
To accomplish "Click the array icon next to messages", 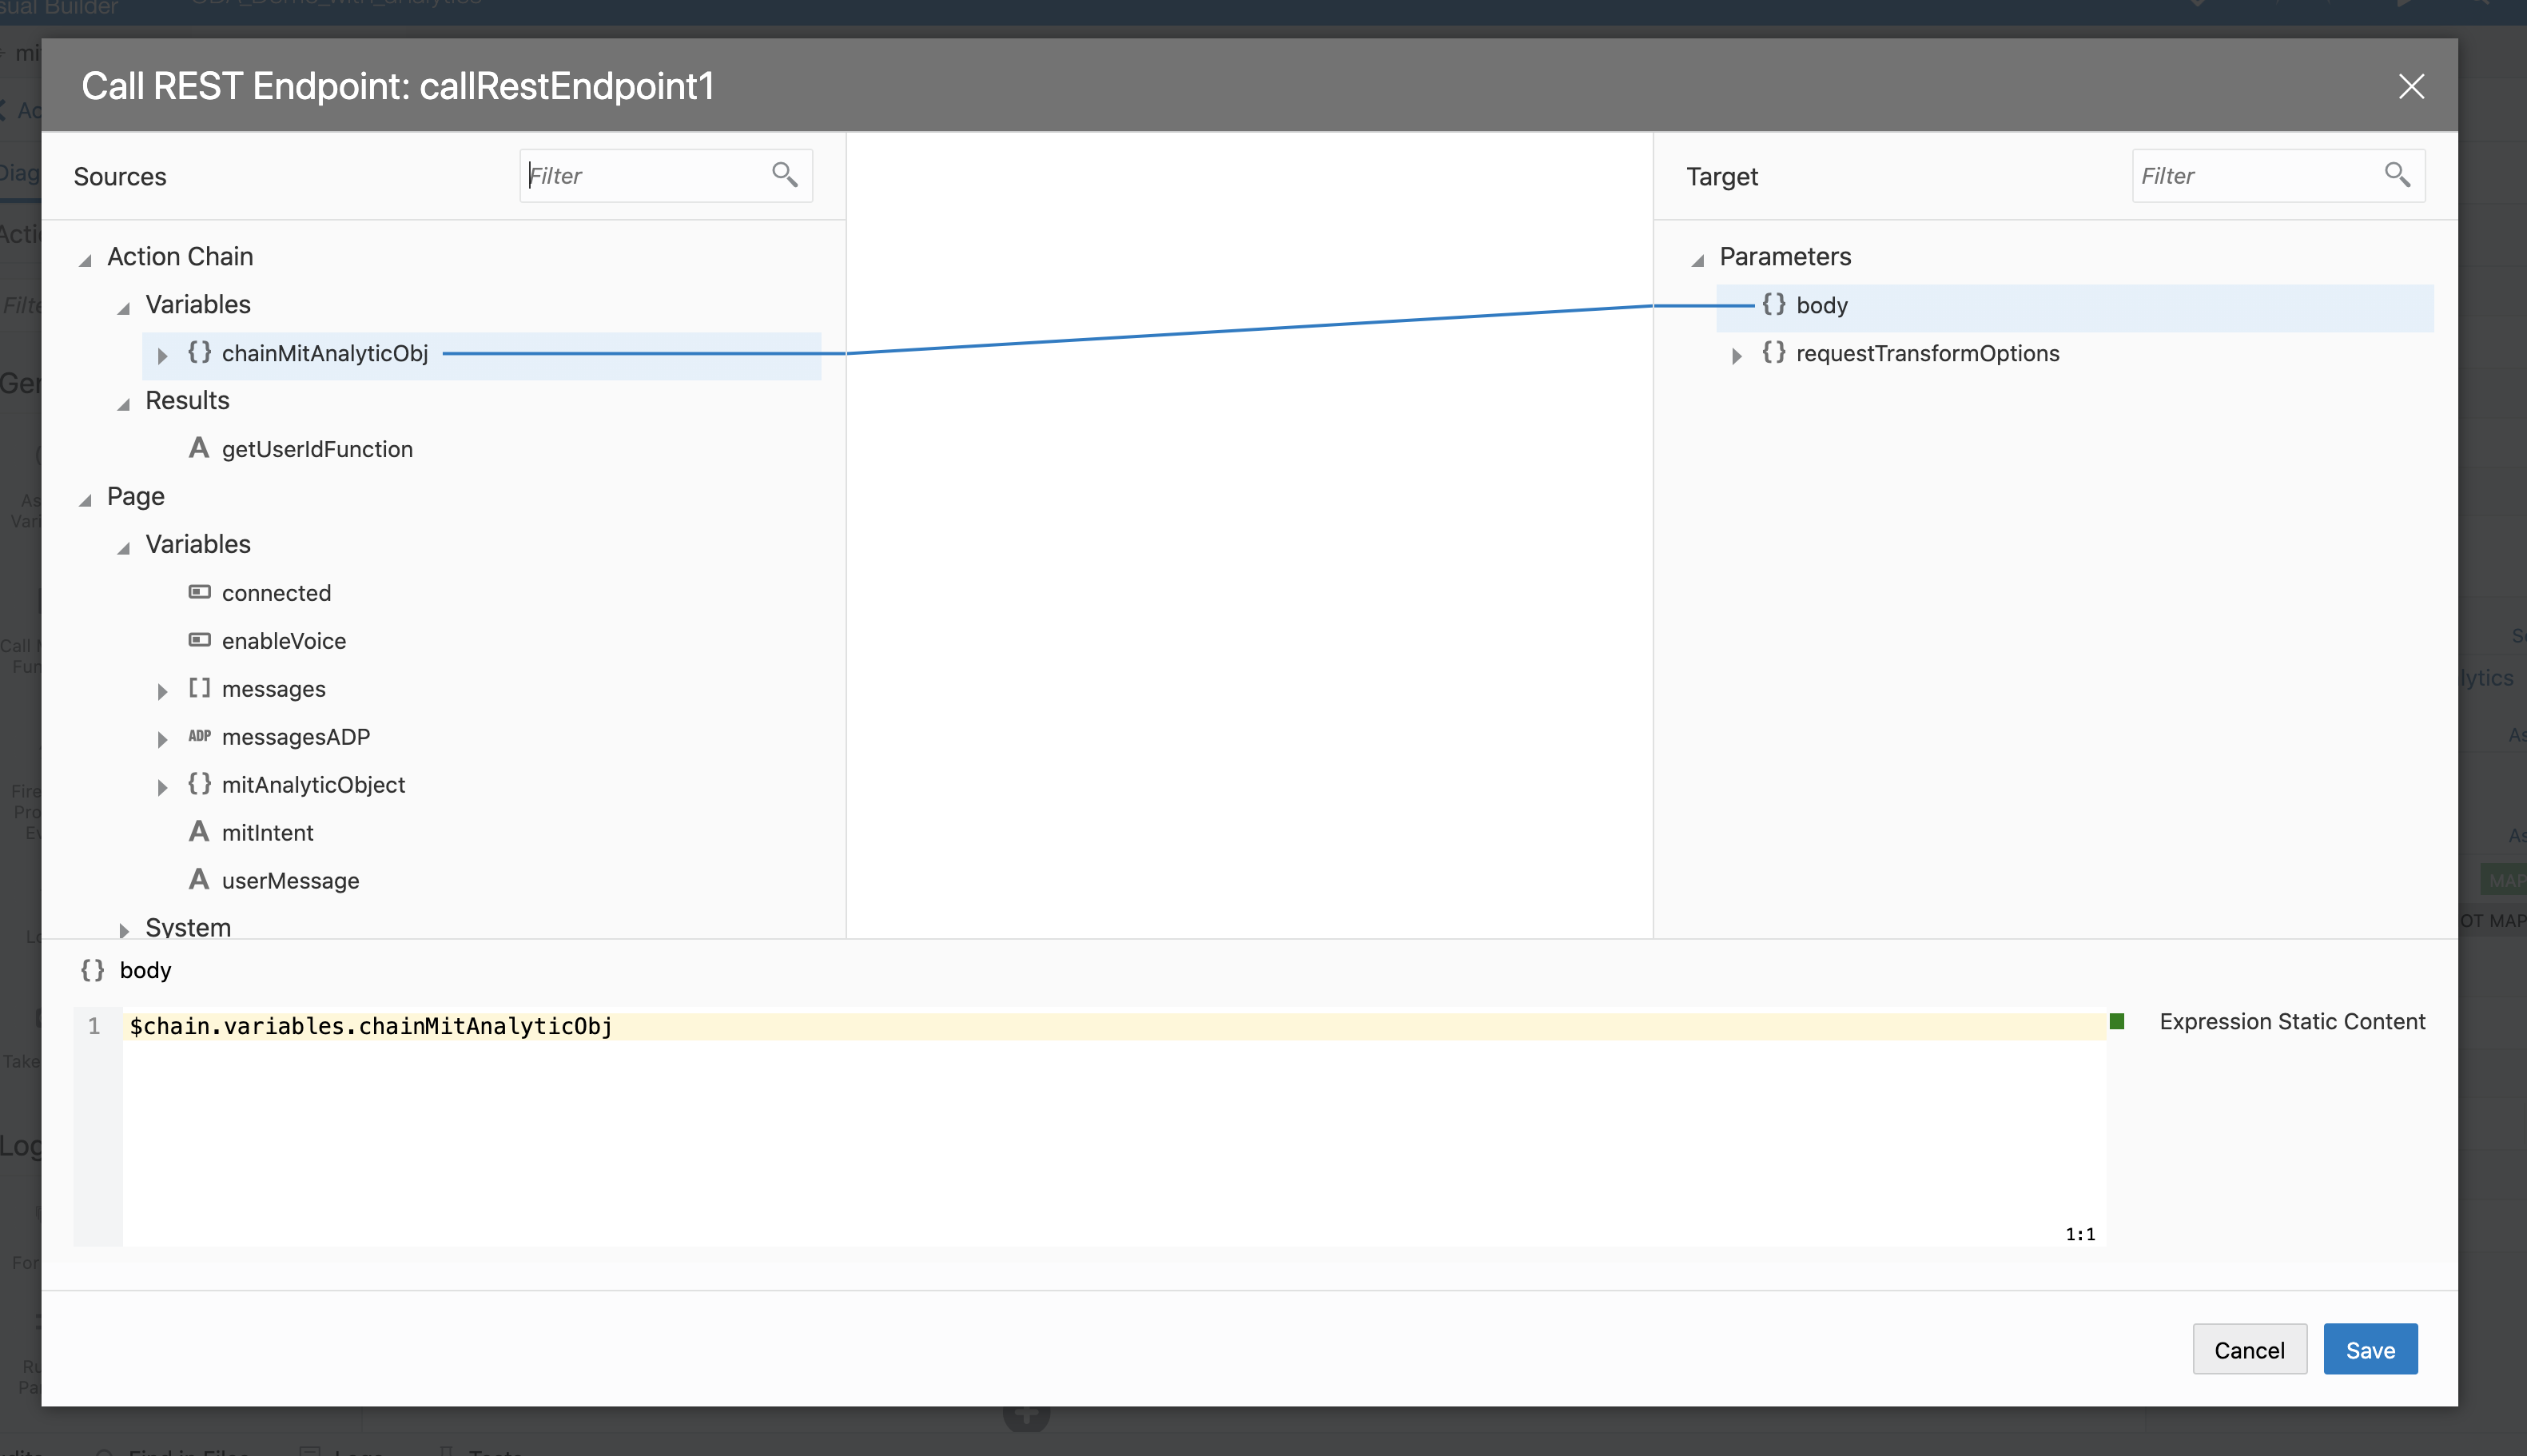I will (200, 689).
